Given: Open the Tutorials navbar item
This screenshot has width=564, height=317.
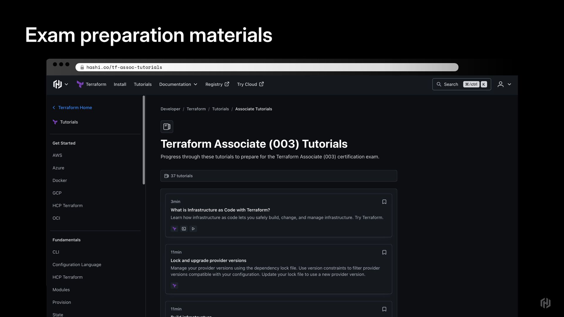Looking at the screenshot, I should (x=143, y=84).
